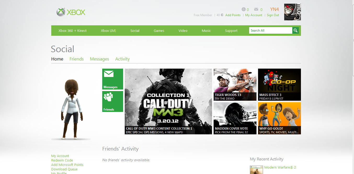Image resolution: width=354 pixels, height=174 pixels.
Task: Open the Xbox LIVE menu
Action: (x=109, y=31)
